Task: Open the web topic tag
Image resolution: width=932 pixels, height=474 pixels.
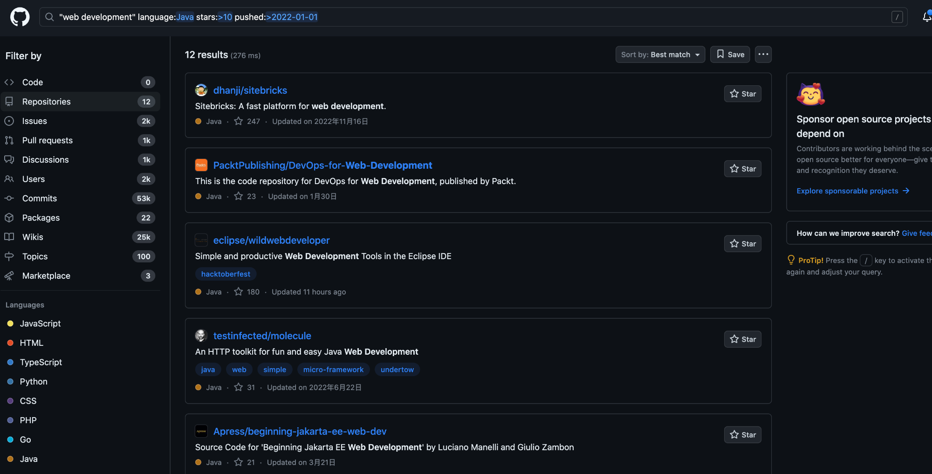Action: tap(239, 370)
